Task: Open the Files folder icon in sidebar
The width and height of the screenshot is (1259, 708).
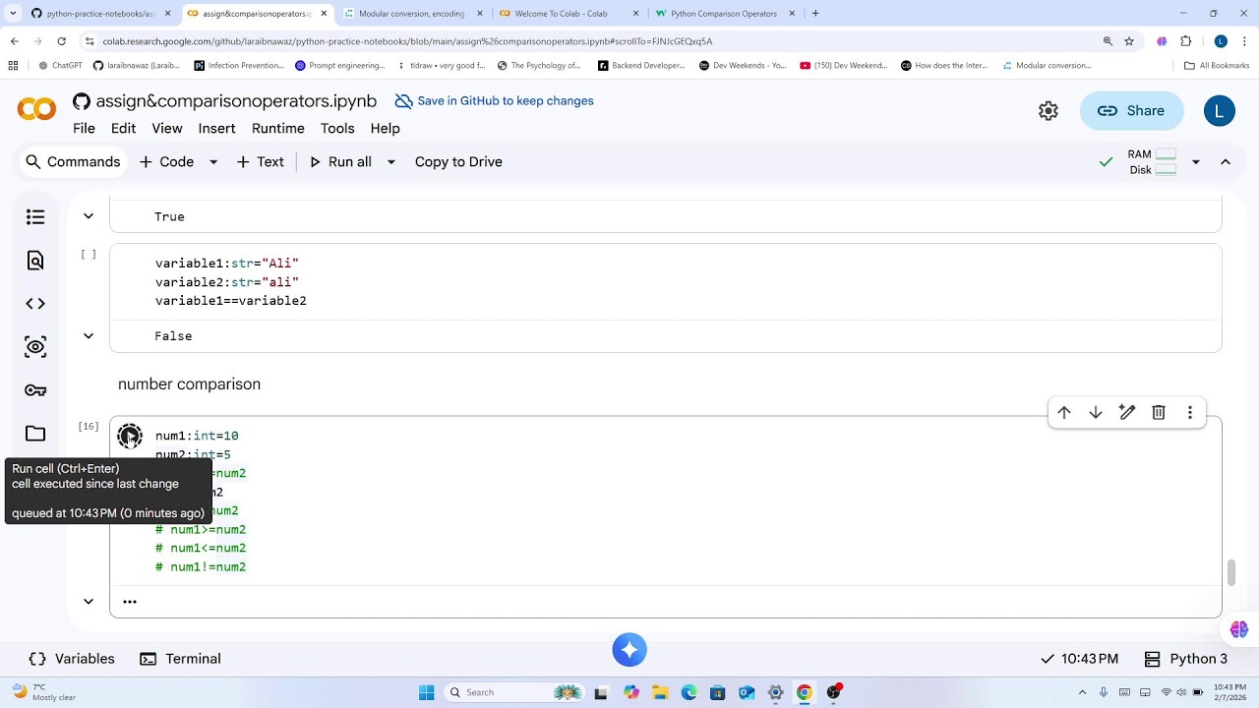Action: tap(35, 434)
